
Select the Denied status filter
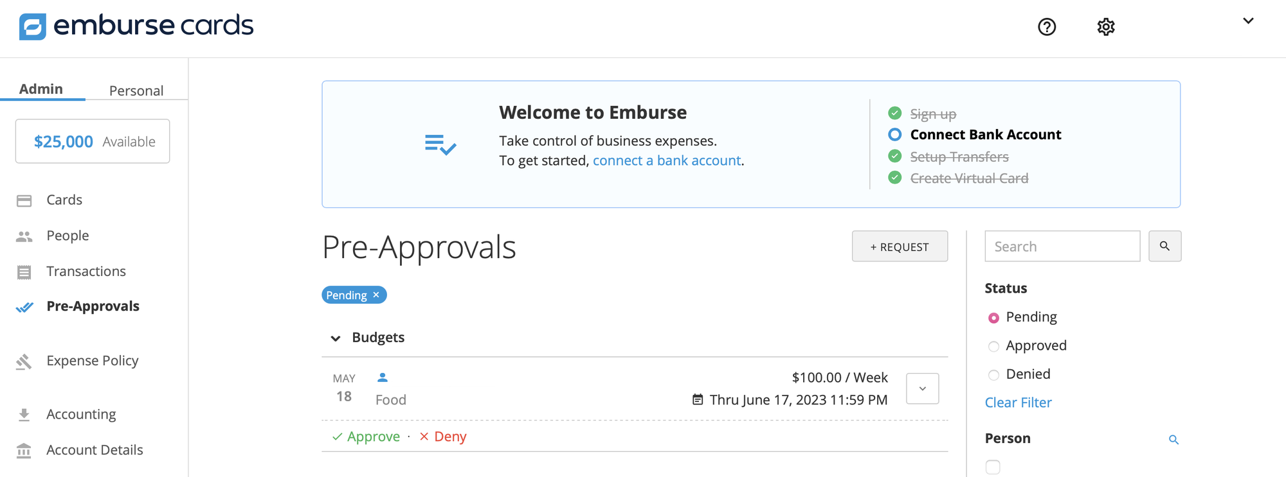[x=994, y=374]
